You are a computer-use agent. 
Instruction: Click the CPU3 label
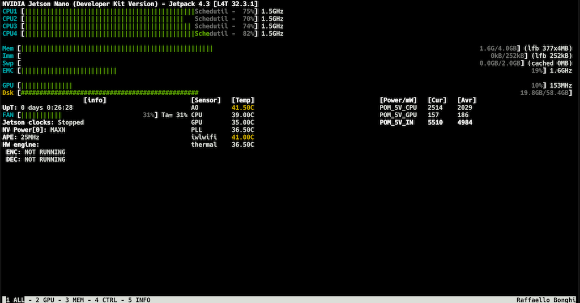10,26
